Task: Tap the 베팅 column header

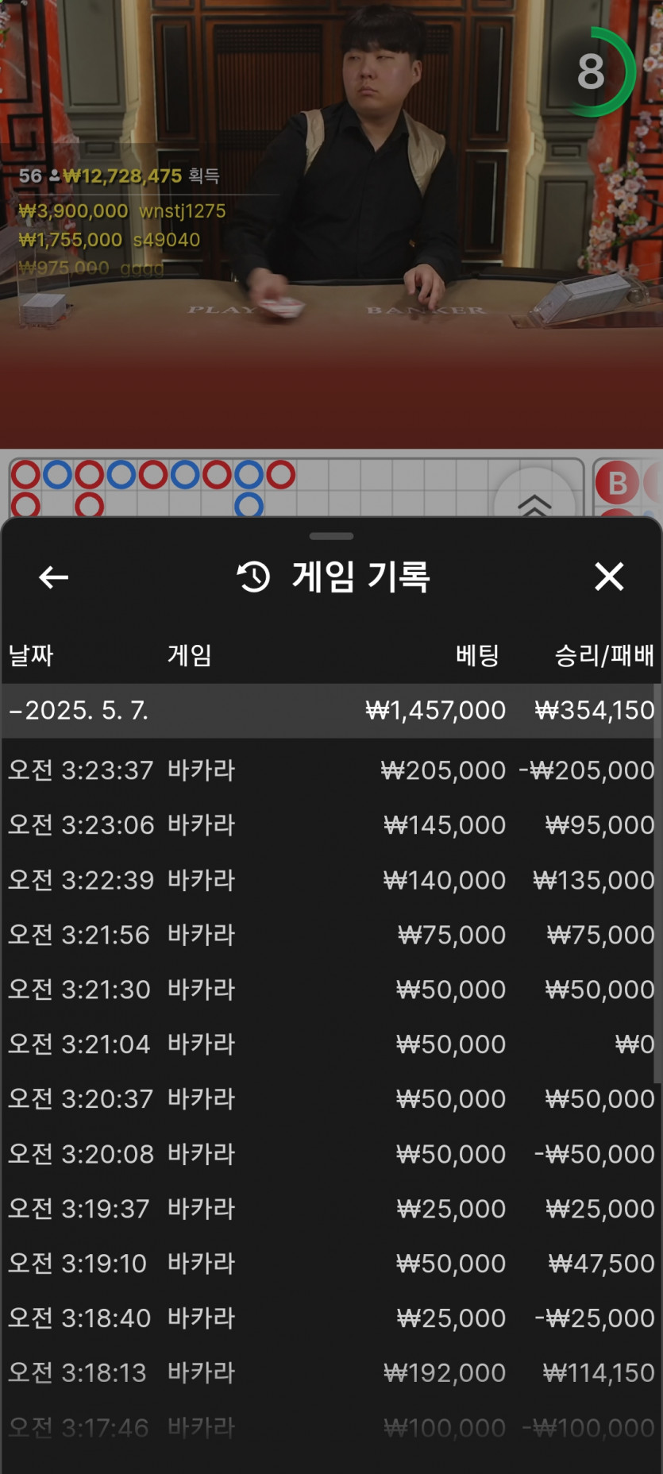Action: 477,655
